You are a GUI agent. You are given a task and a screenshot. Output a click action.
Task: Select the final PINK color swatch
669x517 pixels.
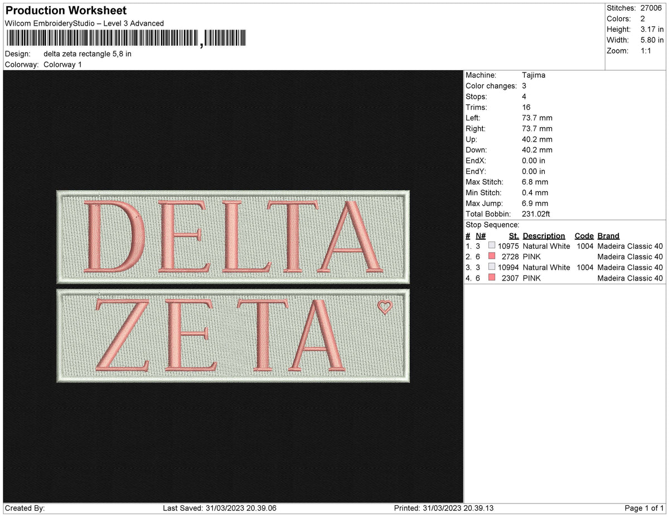click(x=492, y=278)
